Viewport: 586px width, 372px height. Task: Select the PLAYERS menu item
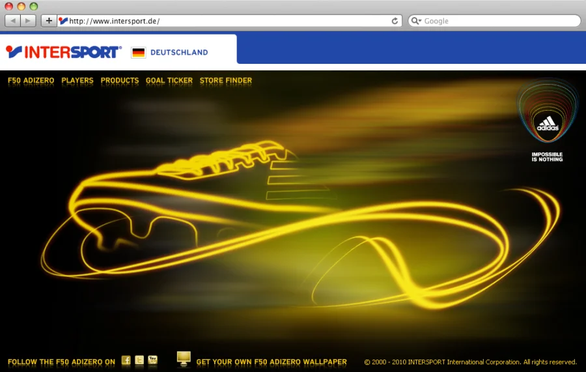coord(77,81)
